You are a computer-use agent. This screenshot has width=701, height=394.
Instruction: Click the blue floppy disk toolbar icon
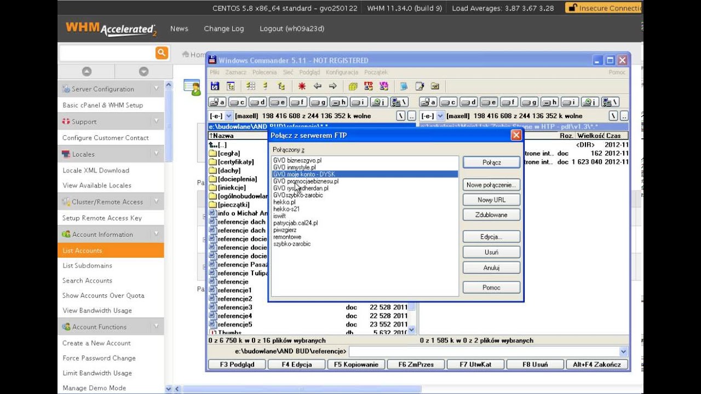pyautogui.click(x=215, y=86)
